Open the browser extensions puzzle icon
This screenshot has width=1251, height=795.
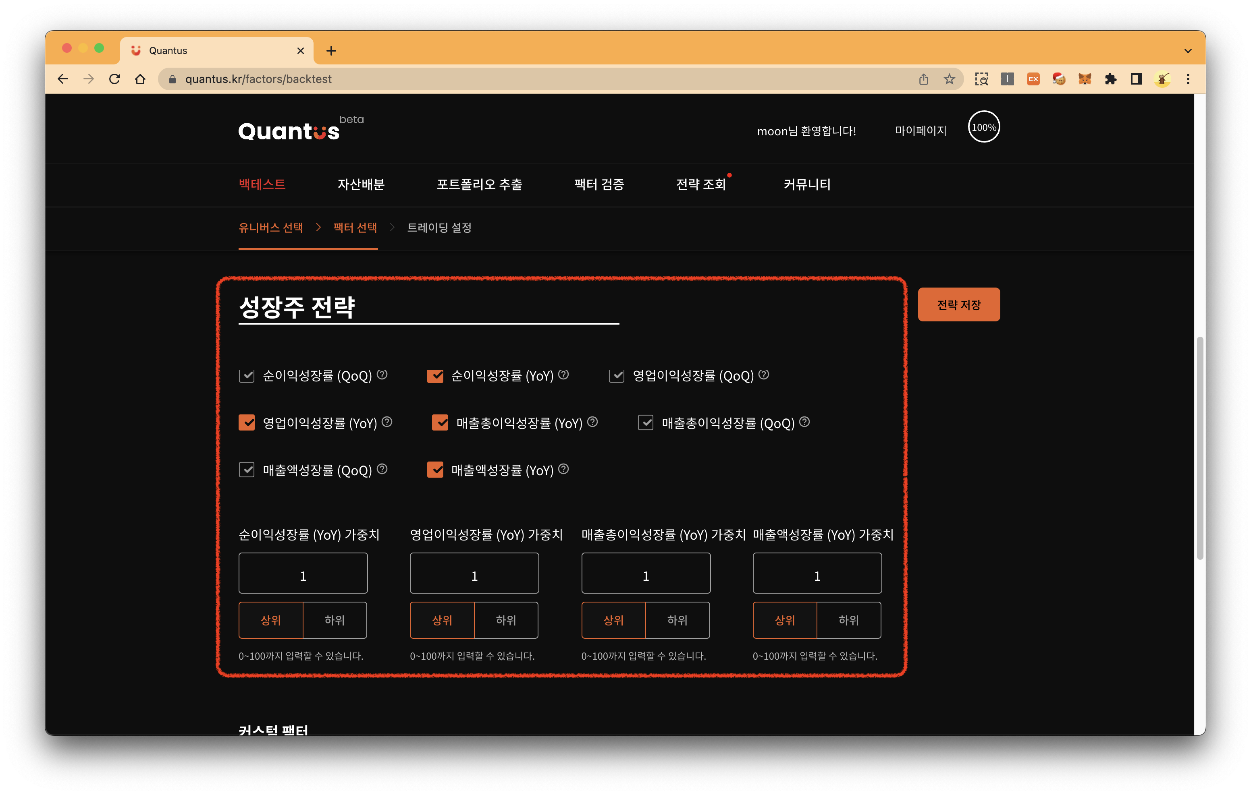tap(1110, 79)
